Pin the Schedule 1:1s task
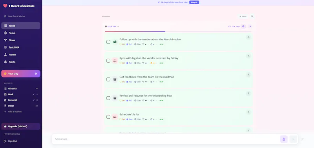 click(x=248, y=112)
